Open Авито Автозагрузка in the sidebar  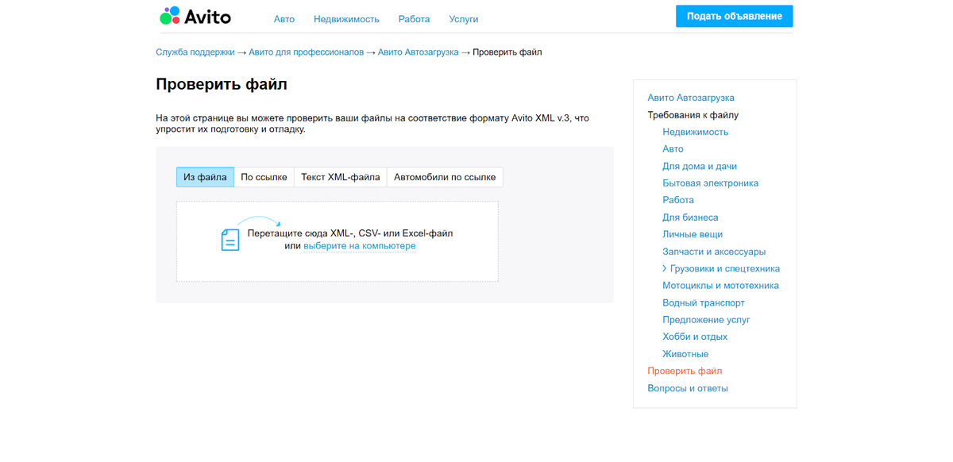pyautogui.click(x=691, y=98)
